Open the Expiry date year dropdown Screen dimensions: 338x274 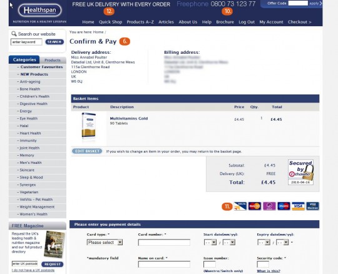coord(282,242)
